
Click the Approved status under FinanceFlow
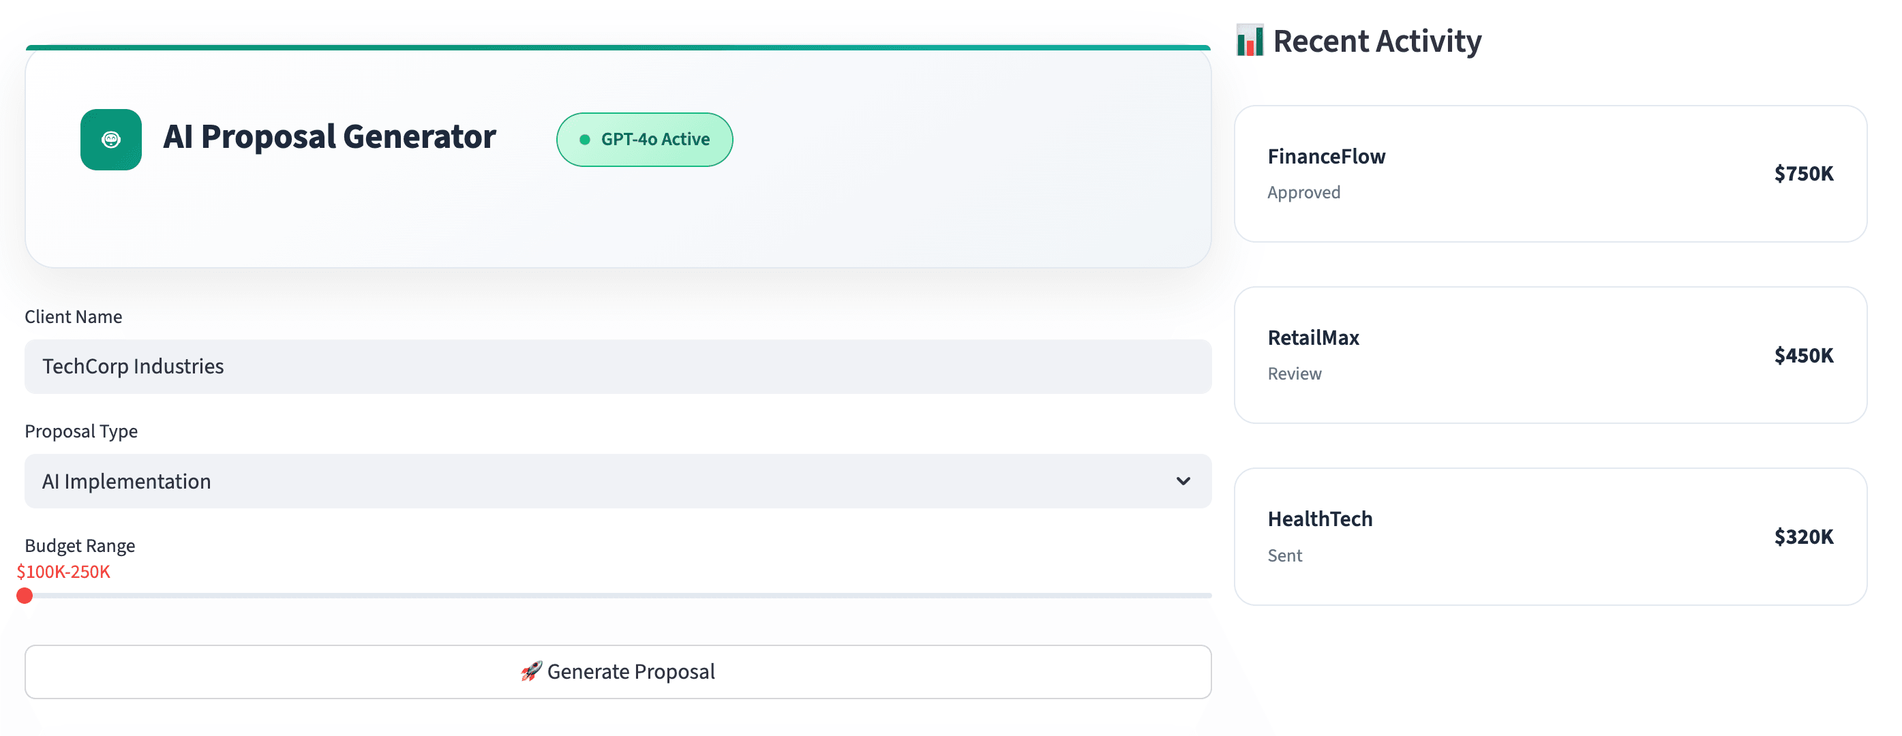point(1304,192)
